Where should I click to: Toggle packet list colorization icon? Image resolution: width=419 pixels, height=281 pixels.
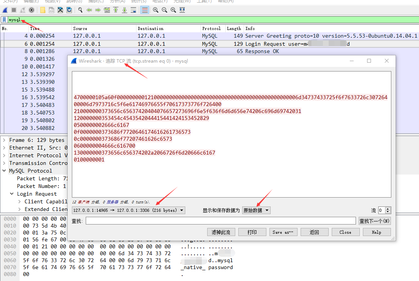tap(145, 10)
